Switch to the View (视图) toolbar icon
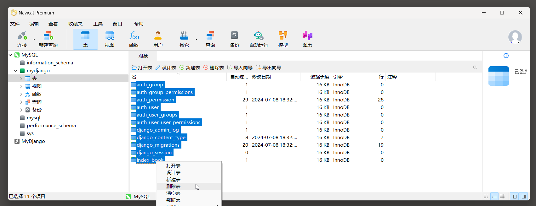The image size is (536, 206). click(x=110, y=39)
